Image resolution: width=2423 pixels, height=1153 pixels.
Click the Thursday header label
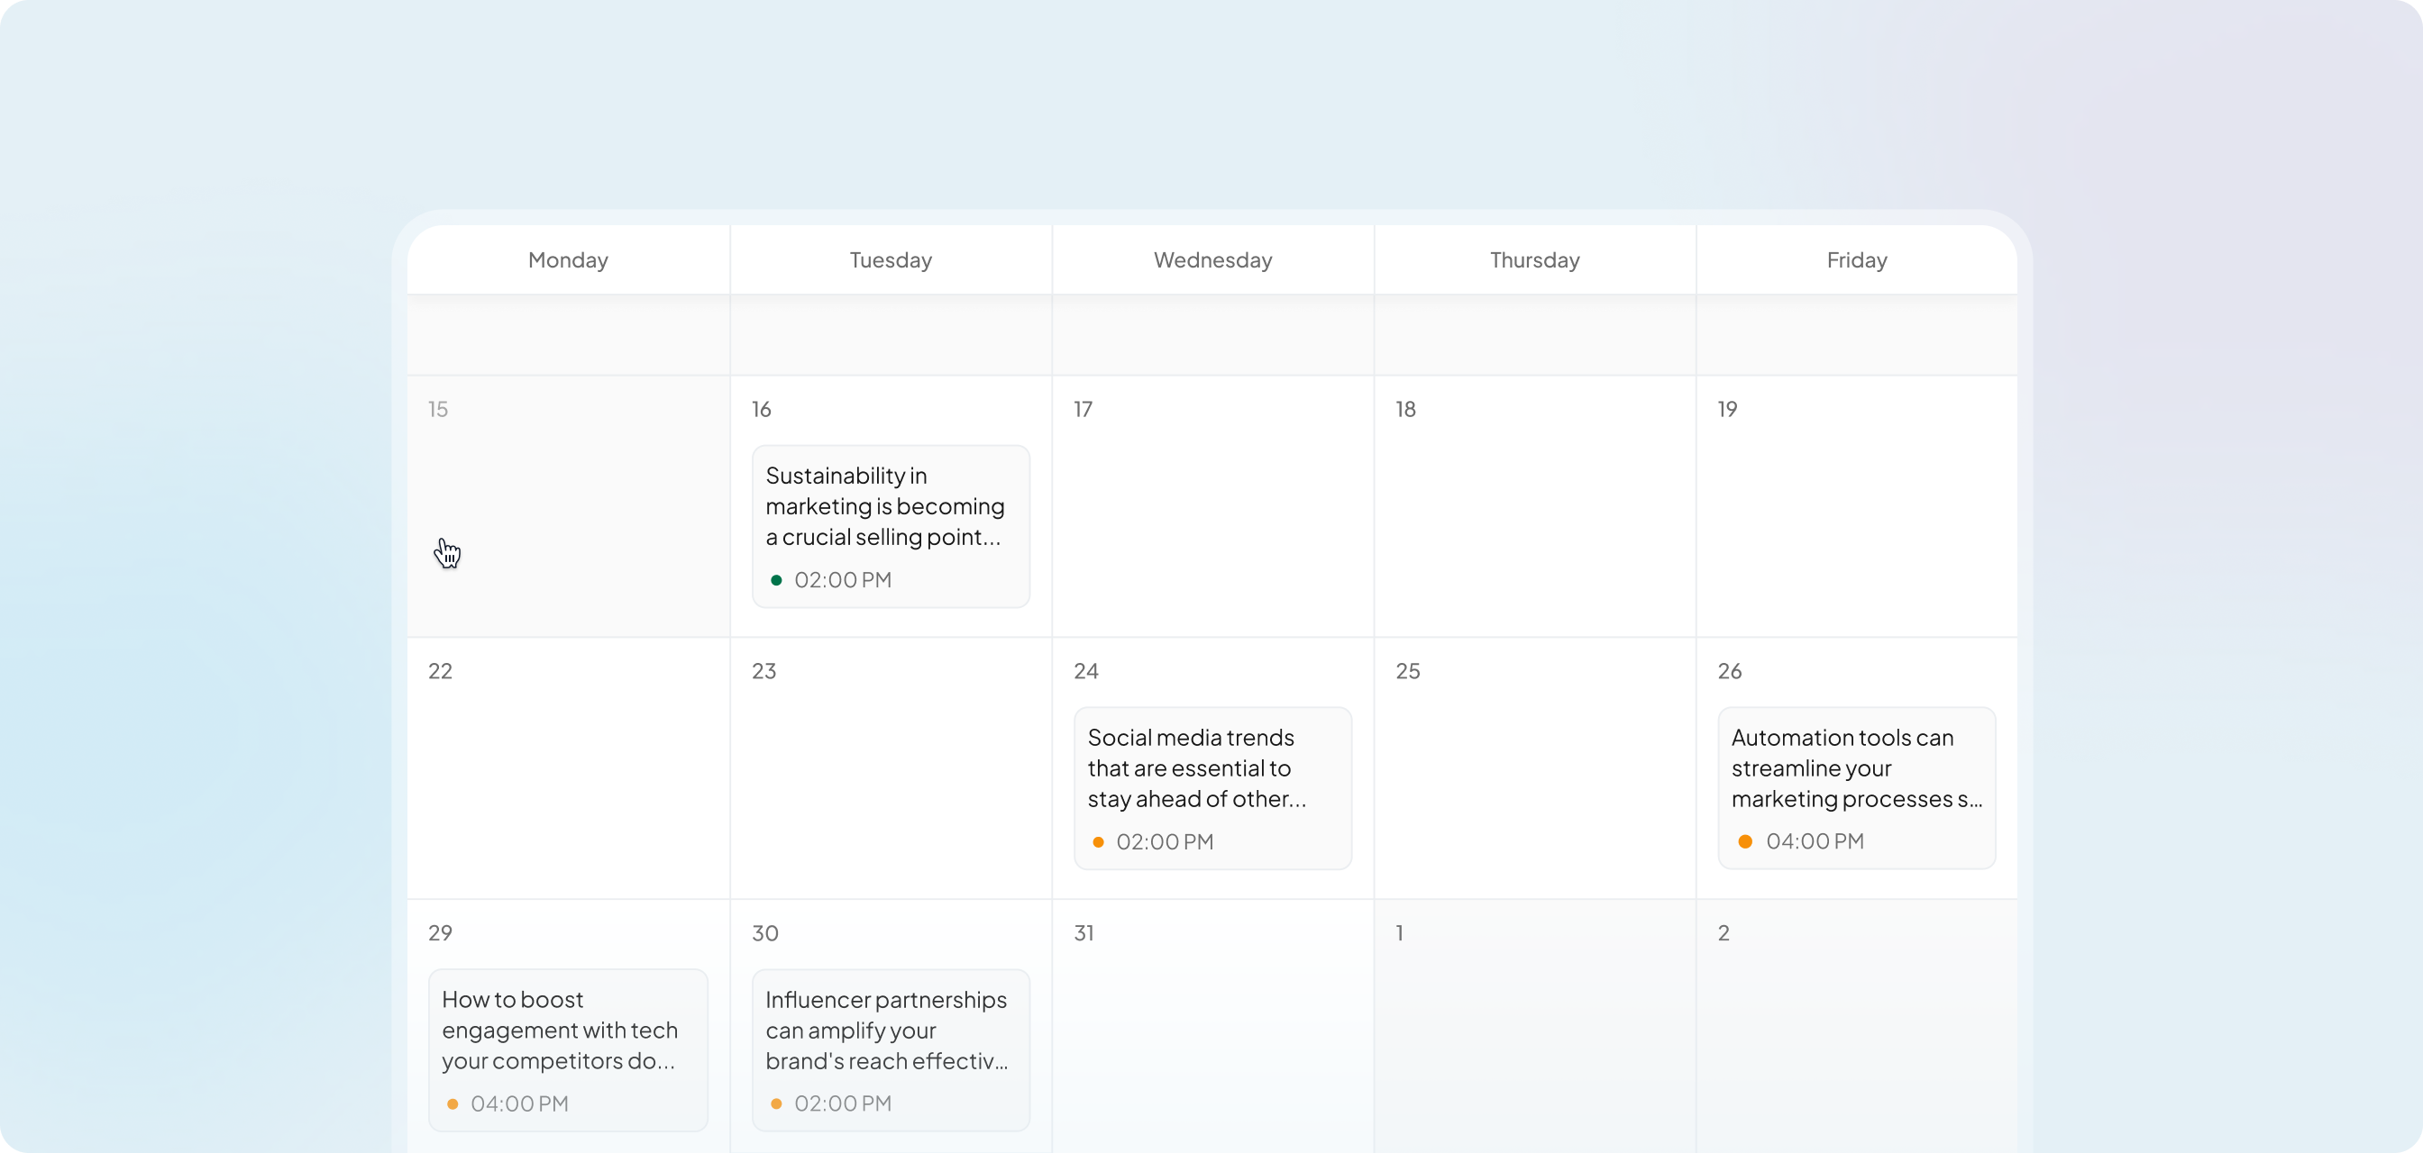pyautogui.click(x=1533, y=259)
